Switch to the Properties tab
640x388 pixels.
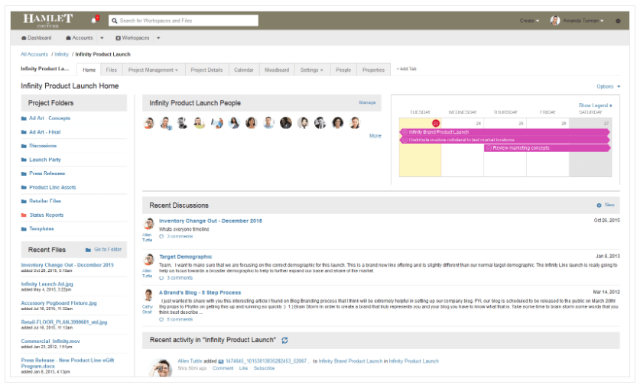(x=373, y=70)
